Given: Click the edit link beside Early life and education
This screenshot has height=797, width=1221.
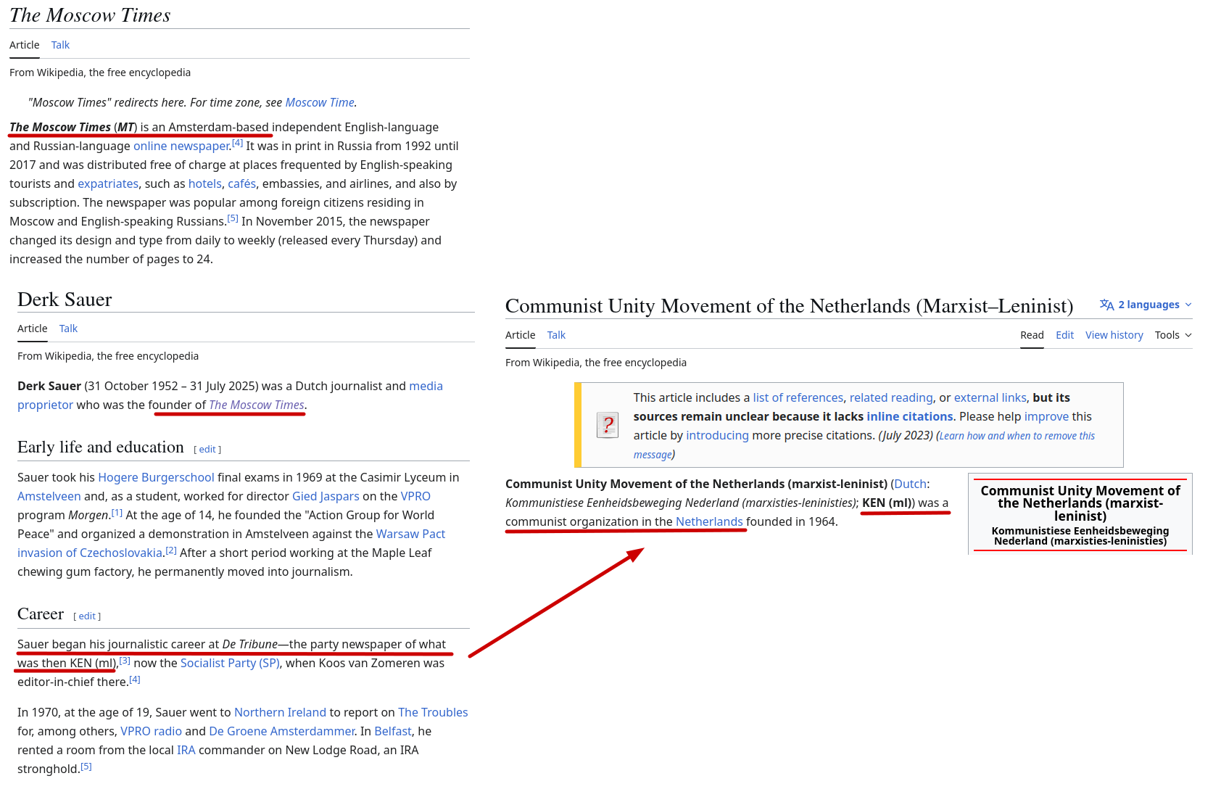Looking at the screenshot, I should pos(207,450).
